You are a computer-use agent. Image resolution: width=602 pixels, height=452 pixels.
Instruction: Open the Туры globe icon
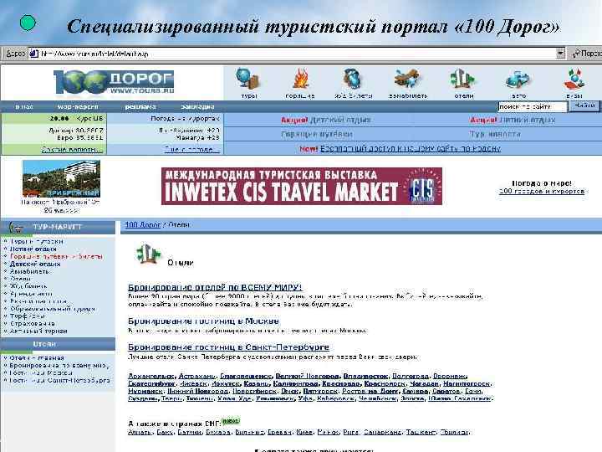(x=248, y=80)
